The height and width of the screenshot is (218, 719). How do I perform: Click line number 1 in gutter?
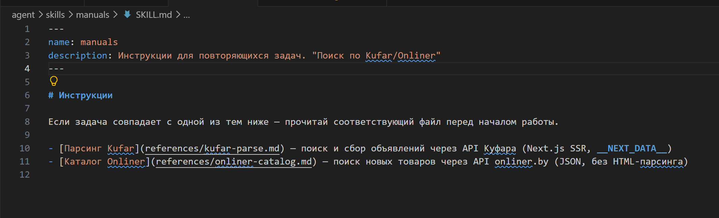(x=27, y=29)
